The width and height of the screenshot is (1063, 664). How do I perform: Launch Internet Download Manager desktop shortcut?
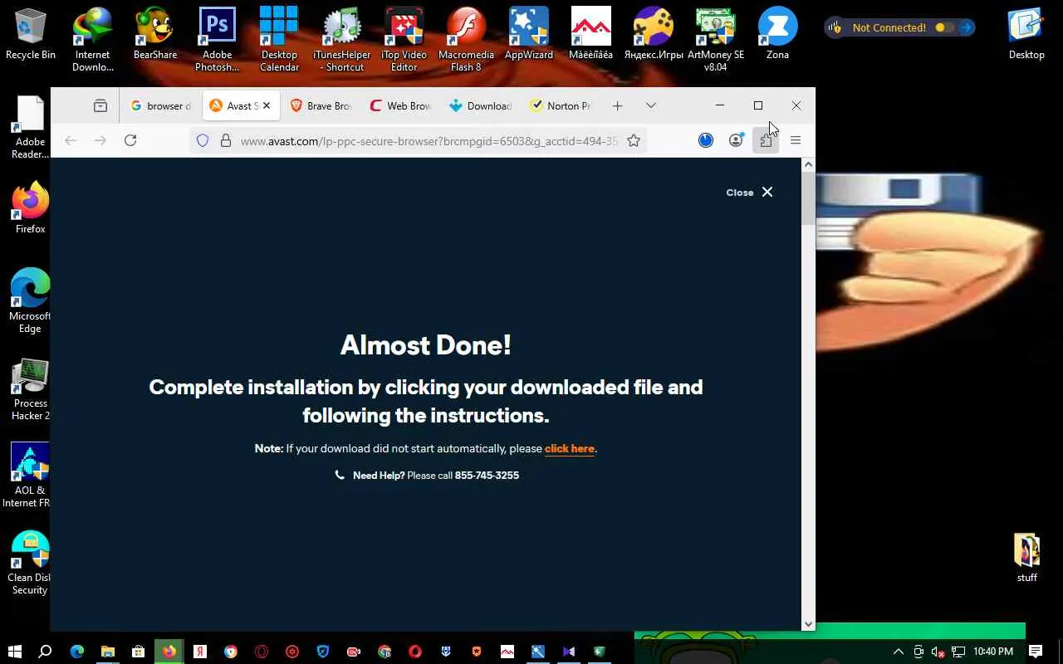92,40
